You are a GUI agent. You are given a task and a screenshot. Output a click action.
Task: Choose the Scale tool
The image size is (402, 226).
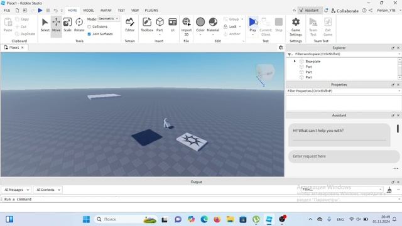67,25
